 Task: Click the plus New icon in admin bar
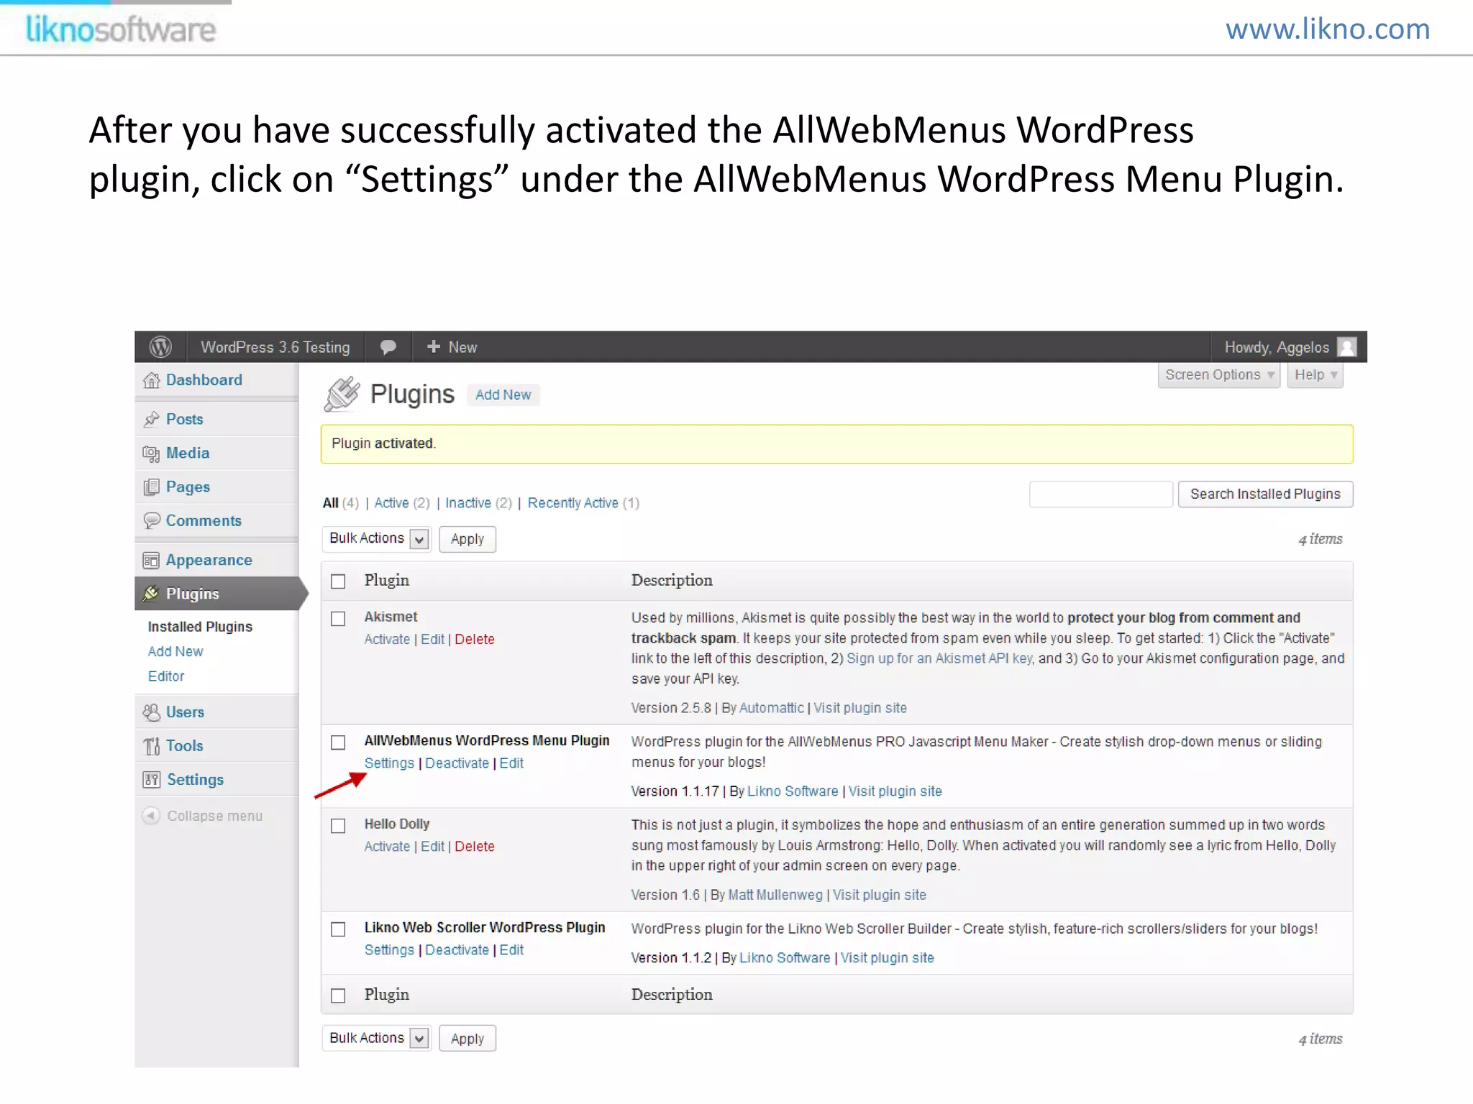(x=433, y=346)
